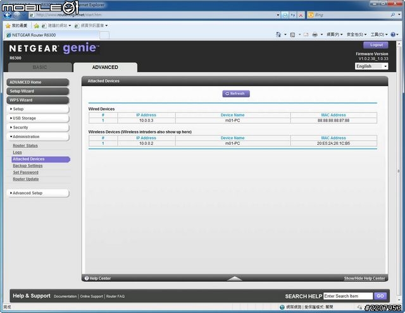Viewport: 405px width, 313px height.
Task: Click the page vertical scrollbar
Action: point(399,171)
